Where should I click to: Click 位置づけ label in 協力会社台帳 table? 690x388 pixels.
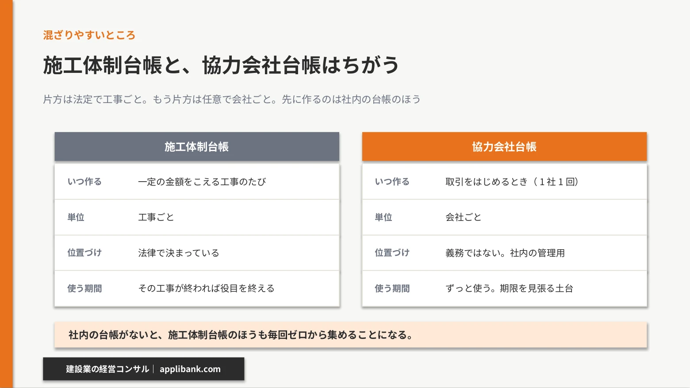[392, 253]
